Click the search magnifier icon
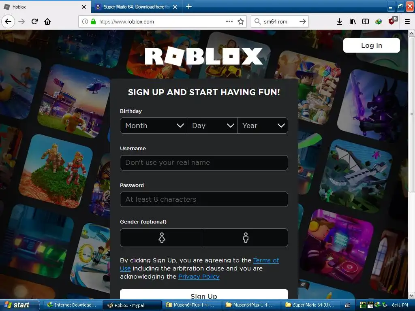This screenshot has width=415, height=311. click(x=257, y=21)
